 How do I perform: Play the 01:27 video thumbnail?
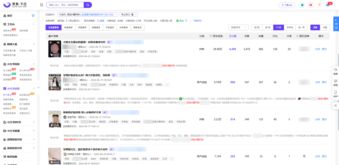55,49
